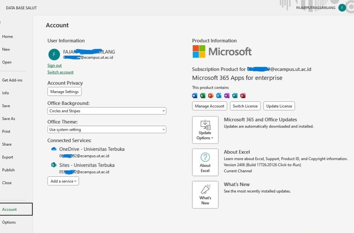The image size is (354, 233).
Task: Click the Version 2406 build text
Action: click(262, 165)
